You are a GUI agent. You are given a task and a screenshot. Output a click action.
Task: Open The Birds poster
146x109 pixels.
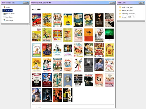coord(99,35)
